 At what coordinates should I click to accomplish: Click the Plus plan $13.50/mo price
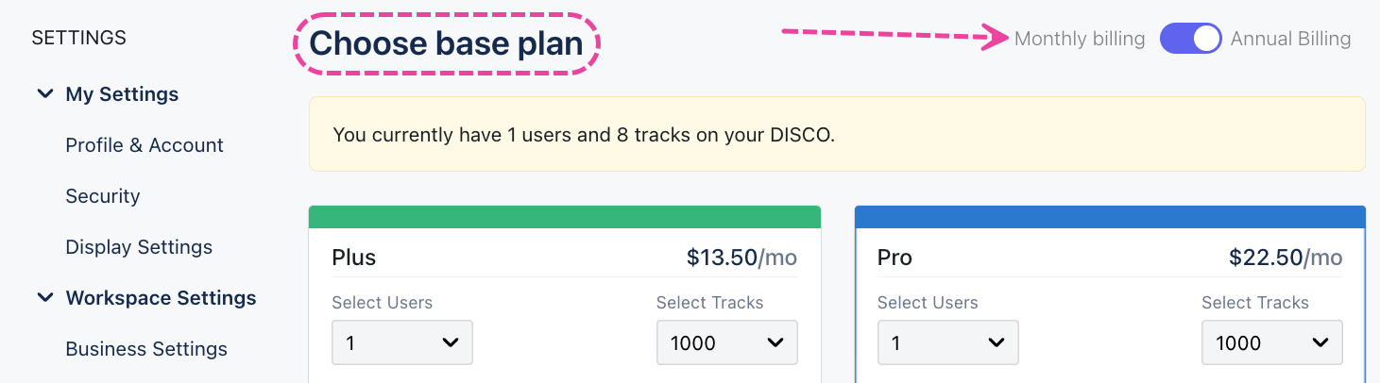[741, 258]
